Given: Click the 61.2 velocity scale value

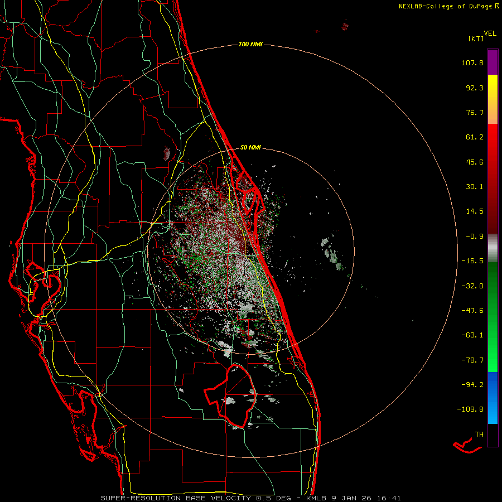Looking at the screenshot, I should click(x=475, y=137).
